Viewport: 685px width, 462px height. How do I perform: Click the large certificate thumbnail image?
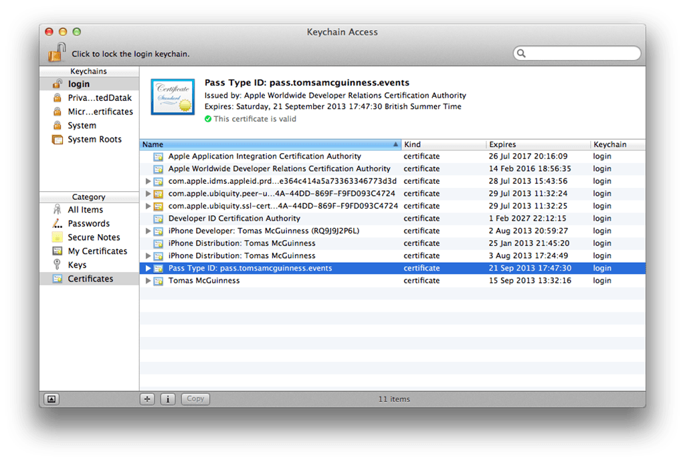[x=173, y=97]
